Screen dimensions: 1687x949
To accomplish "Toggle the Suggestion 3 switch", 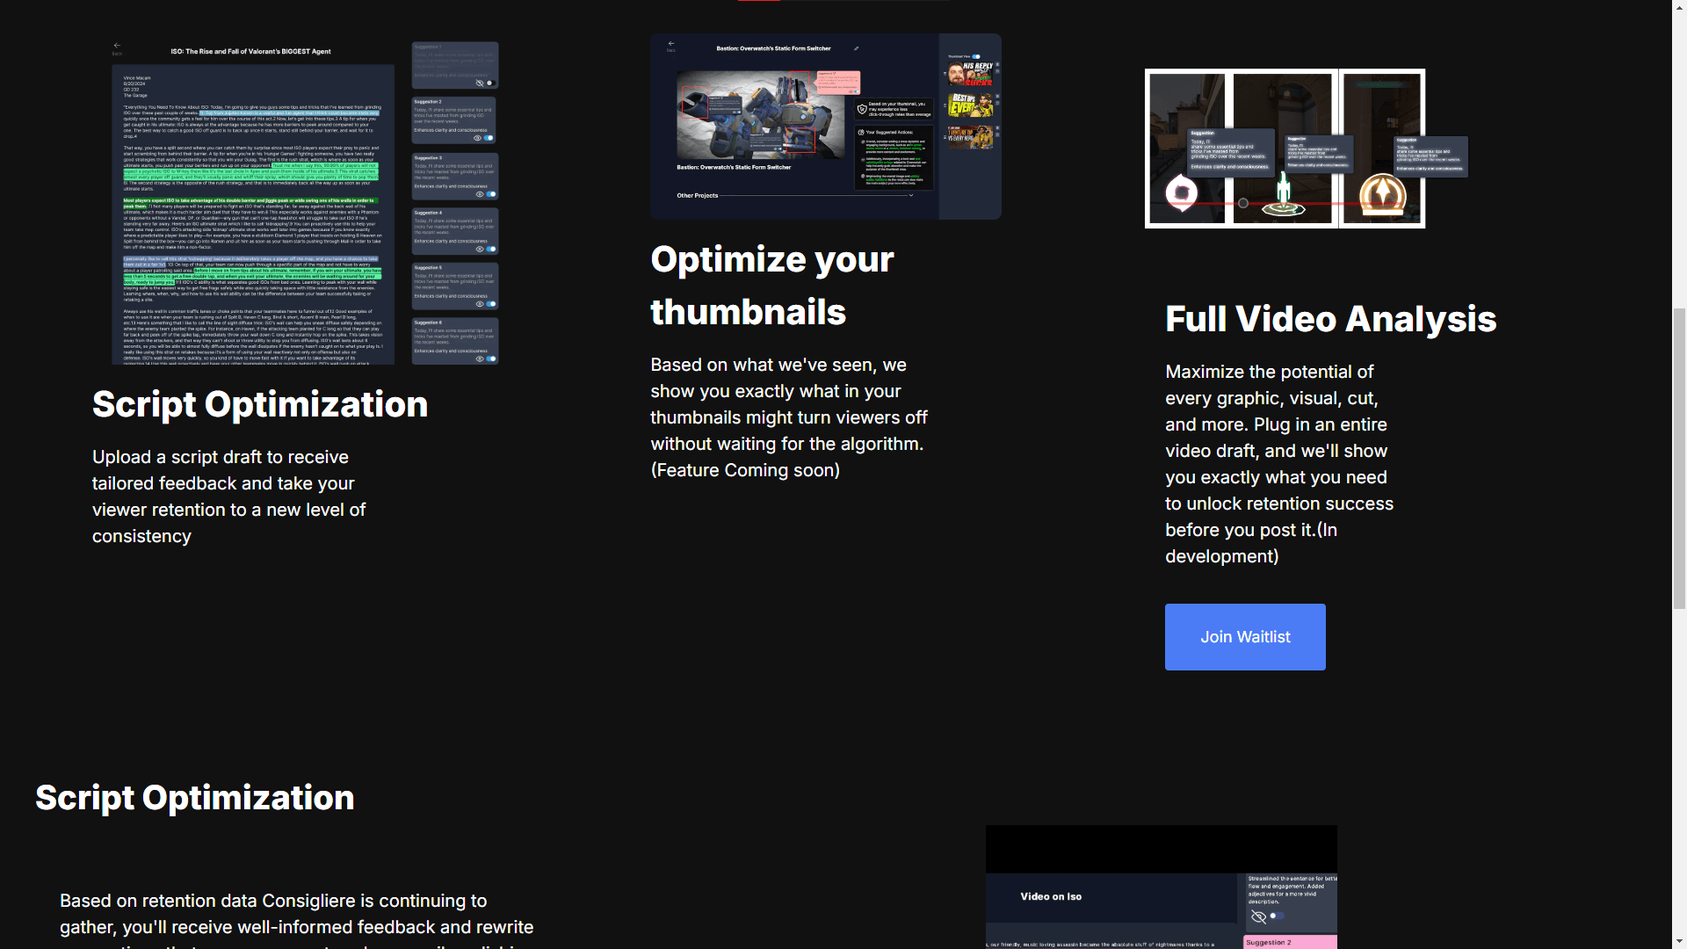I will [x=491, y=194].
